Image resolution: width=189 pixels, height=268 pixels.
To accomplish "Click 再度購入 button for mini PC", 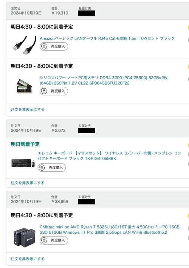I will pyautogui.click(x=54, y=240).
